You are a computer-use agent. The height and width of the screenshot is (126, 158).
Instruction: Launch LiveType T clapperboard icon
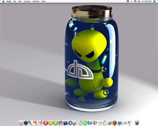click(65, 123)
